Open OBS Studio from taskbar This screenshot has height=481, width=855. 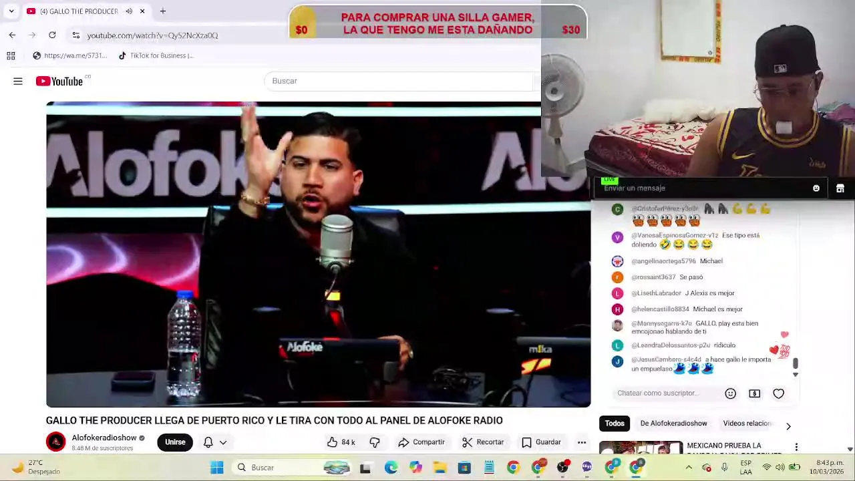coord(562,468)
